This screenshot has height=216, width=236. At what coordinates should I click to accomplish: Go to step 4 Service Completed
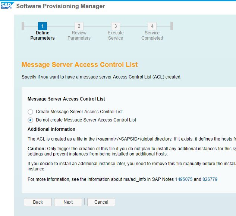tap(152, 26)
